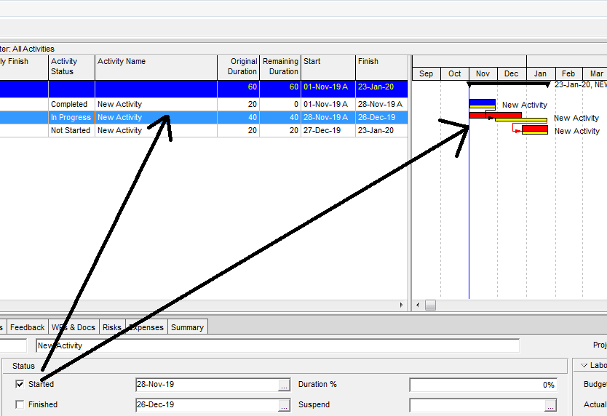Click the 23-Jan-20 finish in blue summary row

point(381,87)
